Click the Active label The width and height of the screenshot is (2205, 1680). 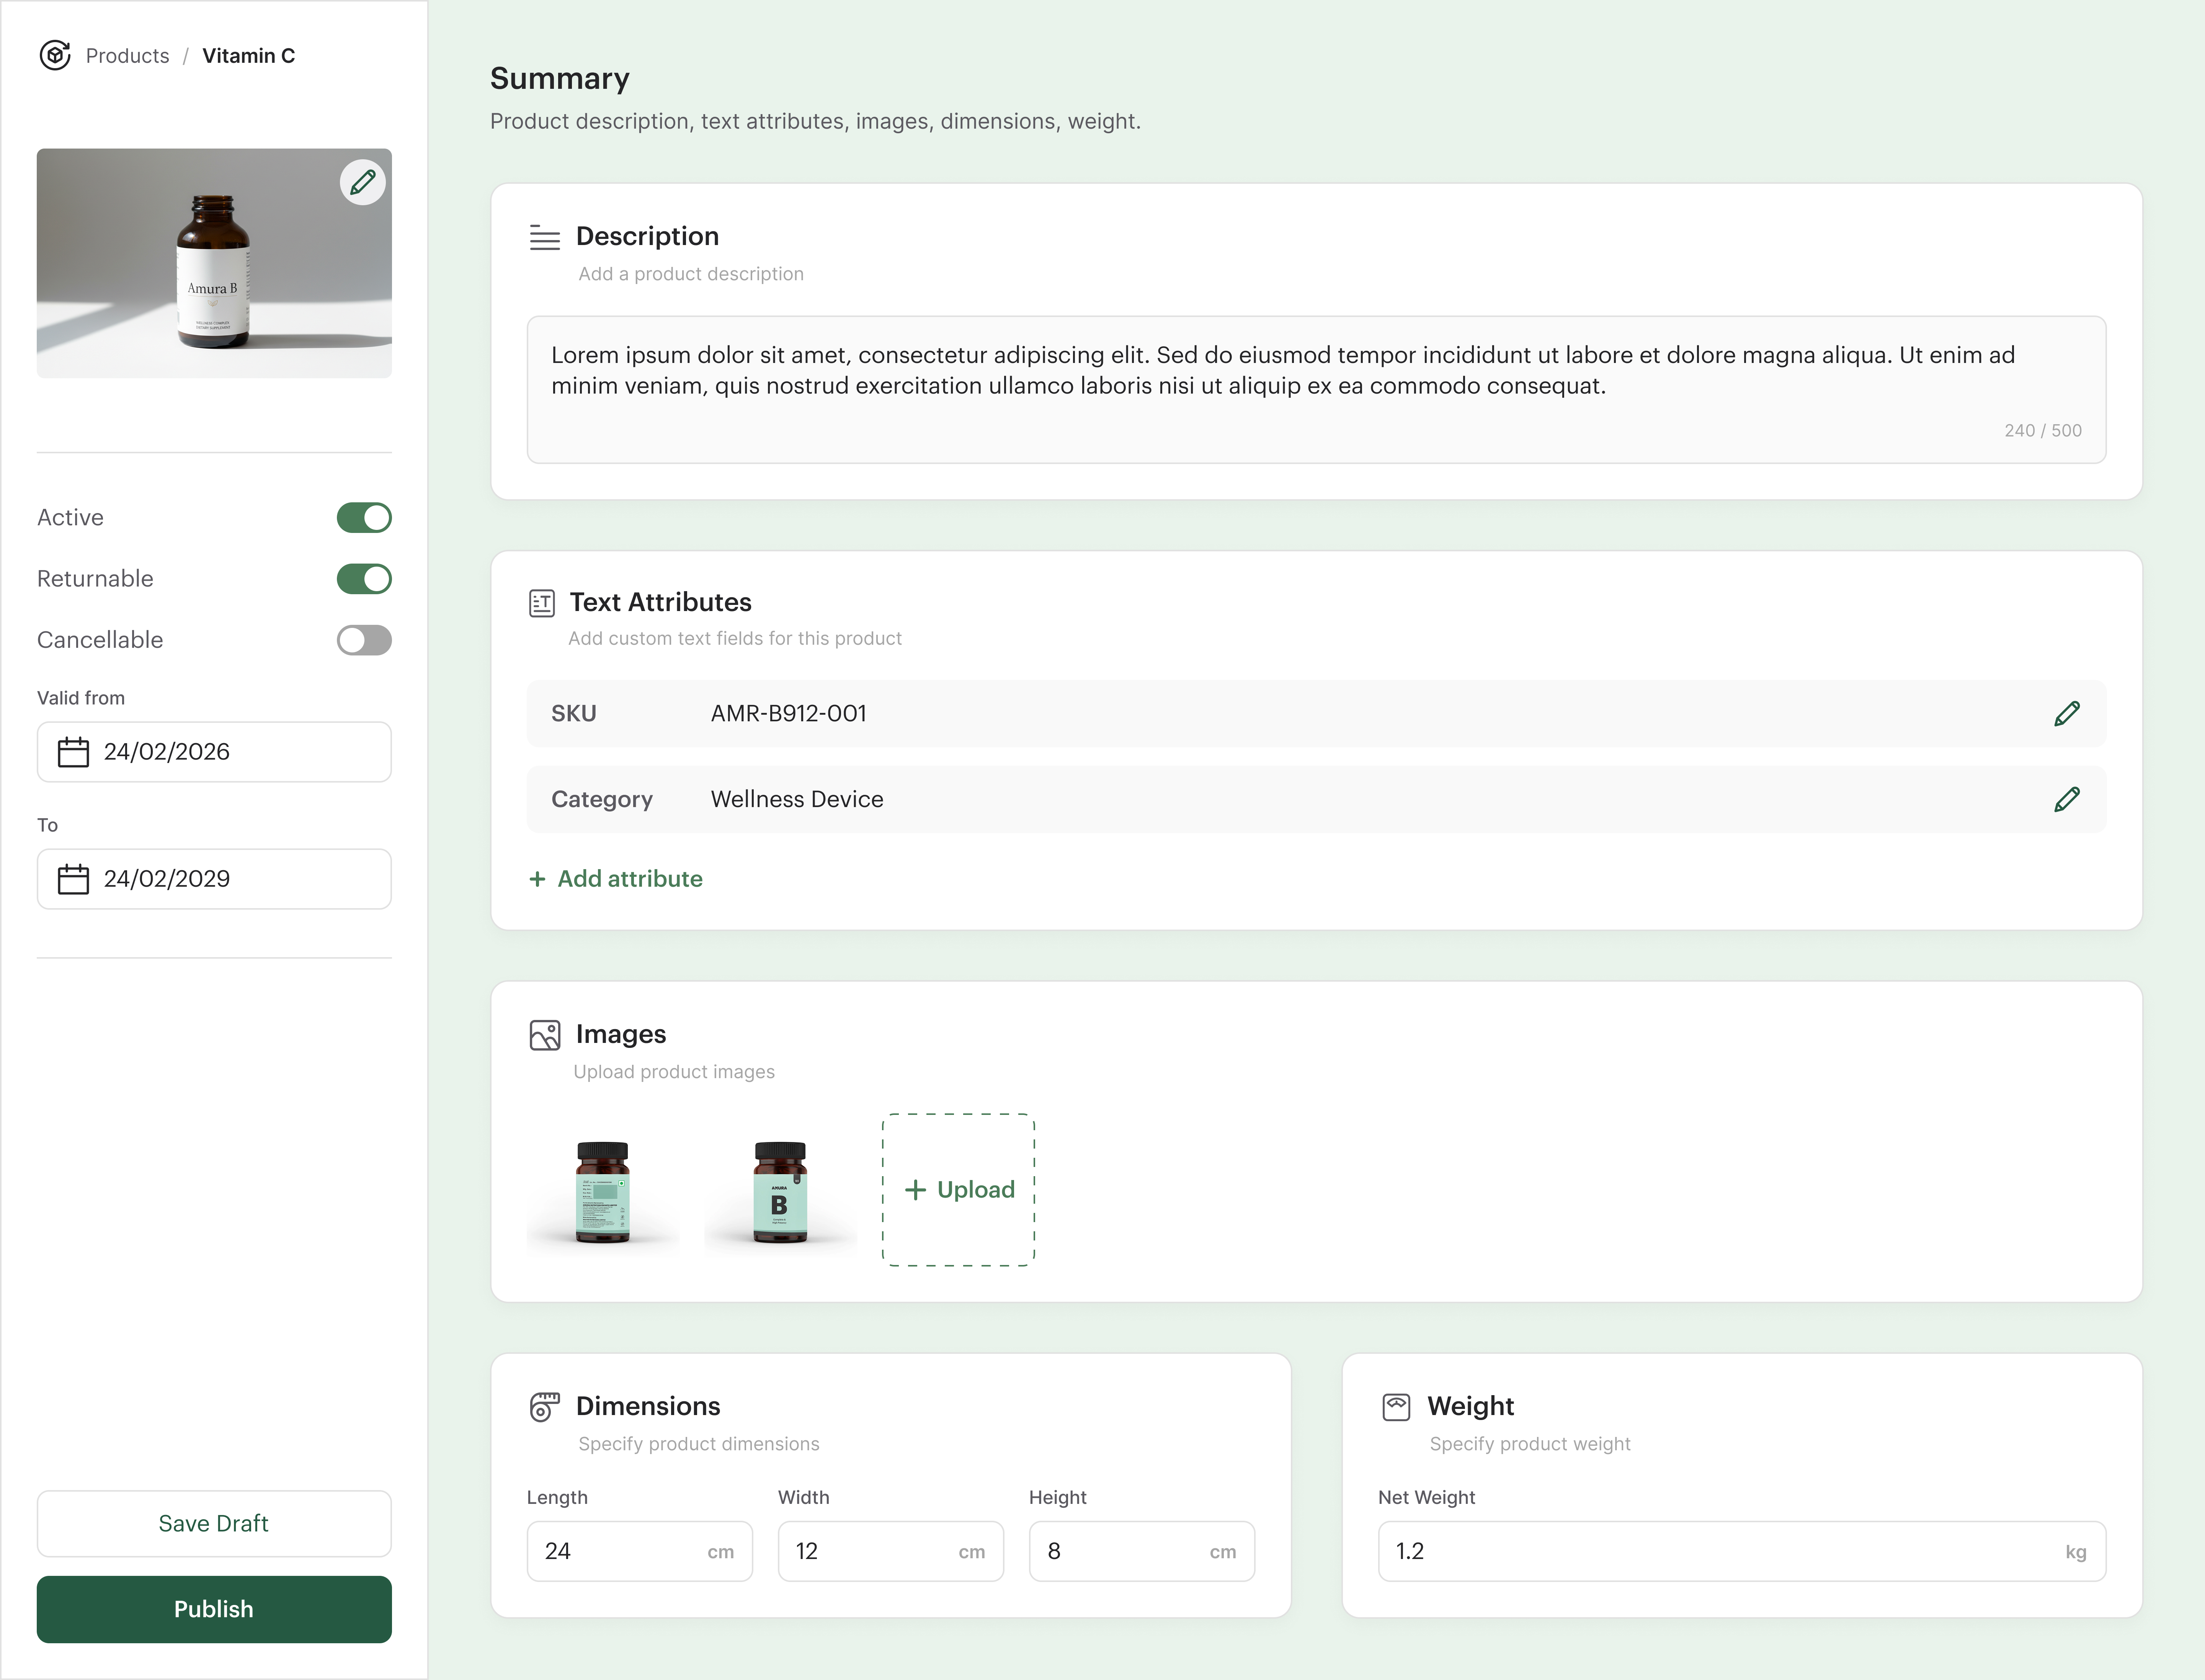[x=70, y=518]
